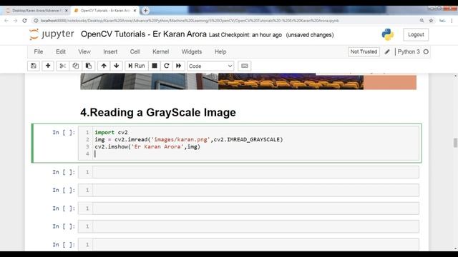The image size is (458, 257).
Task: Click the page vertical scrollbar thumb
Action: [455, 143]
